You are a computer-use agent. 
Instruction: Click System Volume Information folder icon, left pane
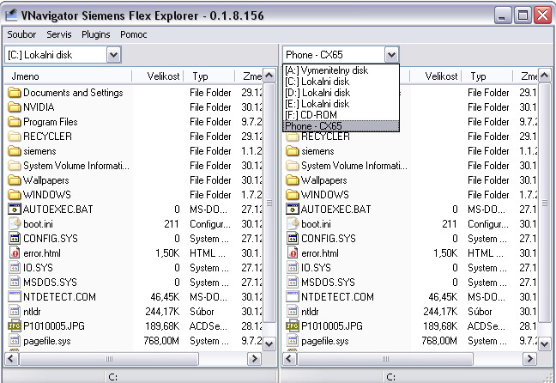(x=15, y=166)
